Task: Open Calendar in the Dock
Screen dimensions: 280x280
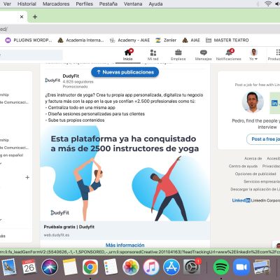Action: coord(29,267)
